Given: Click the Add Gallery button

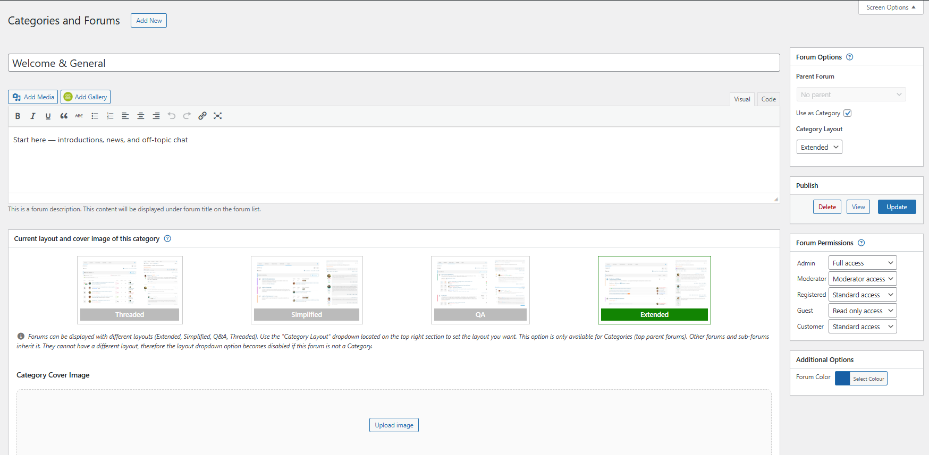Looking at the screenshot, I should pyautogui.click(x=86, y=97).
